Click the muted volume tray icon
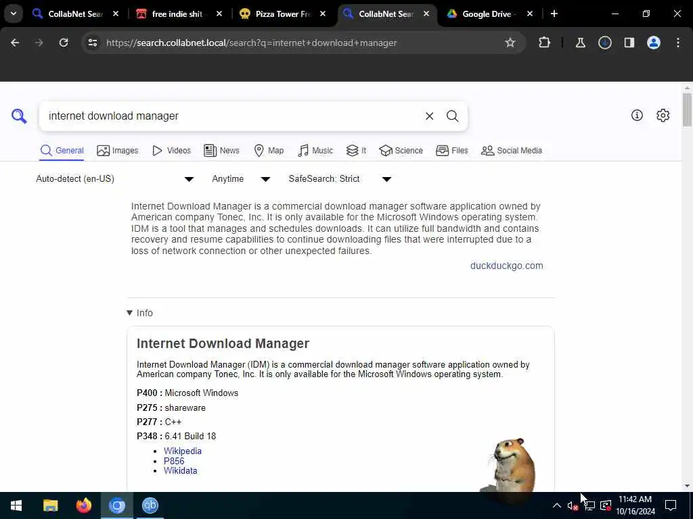This screenshot has width=693, height=519. point(573,505)
